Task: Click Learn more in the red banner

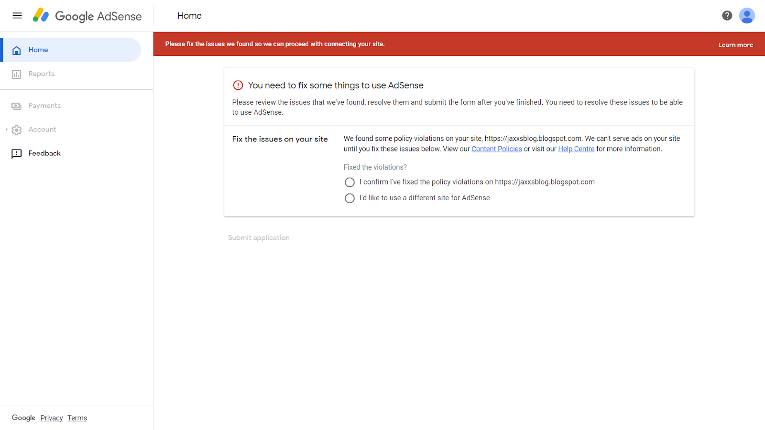Action: point(735,45)
